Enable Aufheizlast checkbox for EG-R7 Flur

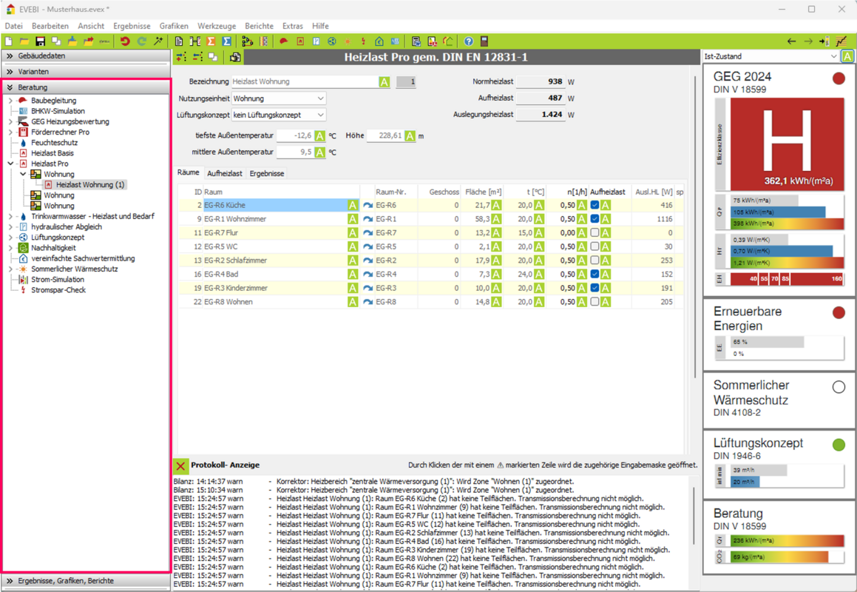[x=595, y=233]
